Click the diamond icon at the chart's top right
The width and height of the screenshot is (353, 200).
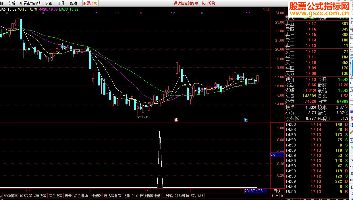pyautogui.click(x=264, y=9)
